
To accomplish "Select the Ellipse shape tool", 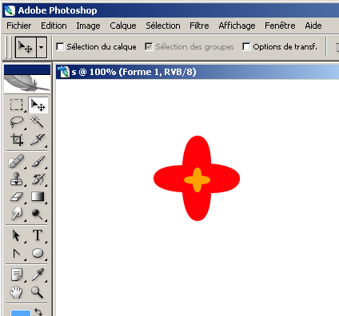I will pyautogui.click(x=38, y=253).
